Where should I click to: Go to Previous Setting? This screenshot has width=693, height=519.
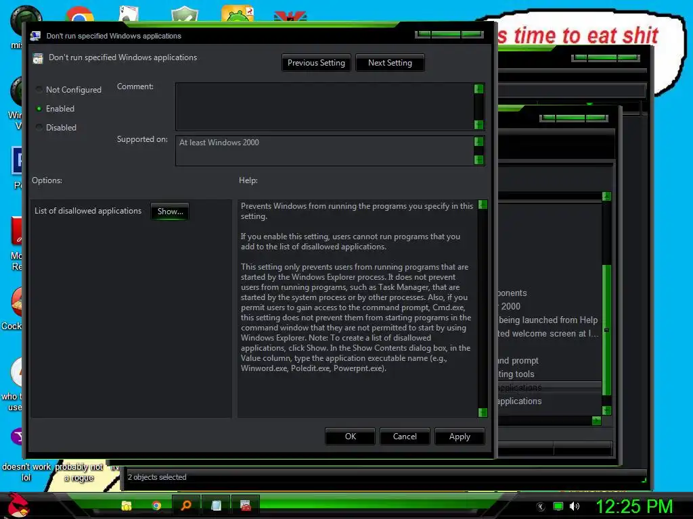(x=316, y=63)
